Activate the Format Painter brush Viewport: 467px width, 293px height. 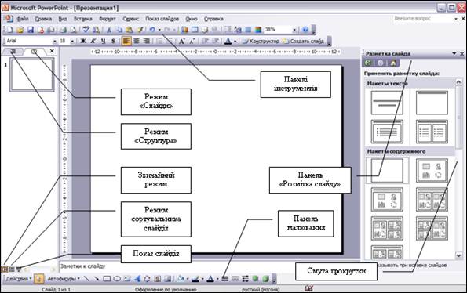tap(140, 30)
